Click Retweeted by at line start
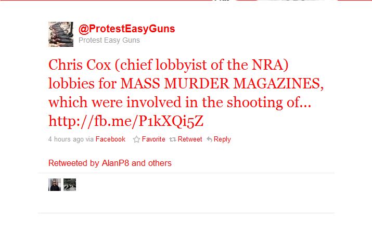This screenshot has height=231, width=372. click(73, 163)
